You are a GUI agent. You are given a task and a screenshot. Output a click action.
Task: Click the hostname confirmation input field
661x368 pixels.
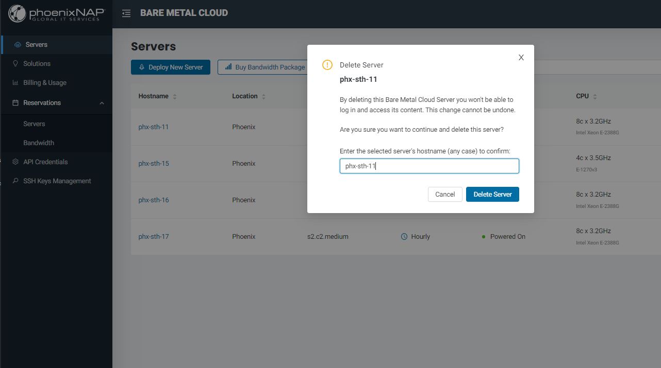pos(429,166)
